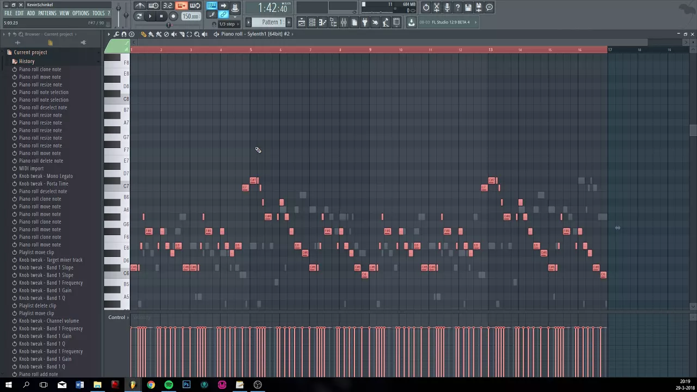Select 'Knob tweak - Mono Legato' history entry

pos(46,176)
